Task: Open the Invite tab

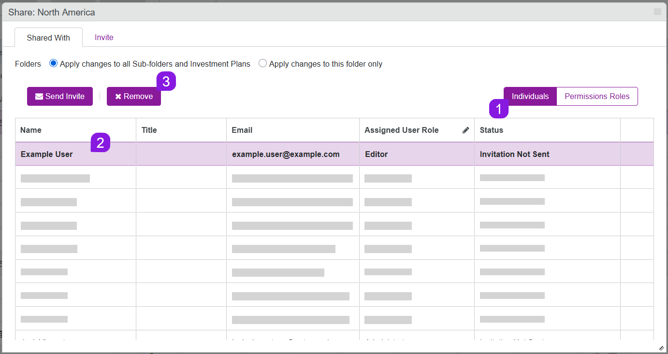Action: click(x=104, y=38)
